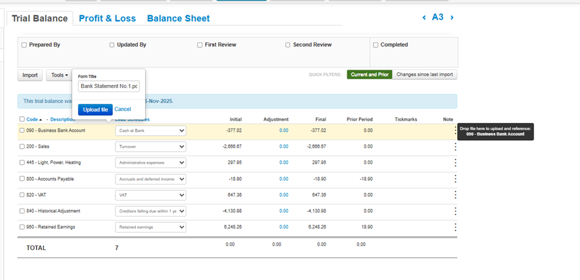
Task: Click the Upload file button
Action: (x=95, y=110)
